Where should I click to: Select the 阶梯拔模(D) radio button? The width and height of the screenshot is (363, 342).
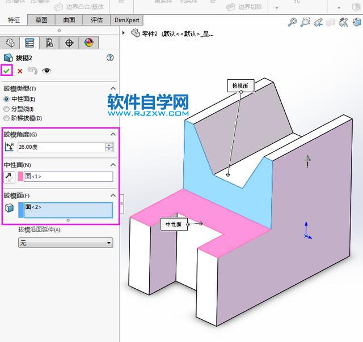coord(6,118)
